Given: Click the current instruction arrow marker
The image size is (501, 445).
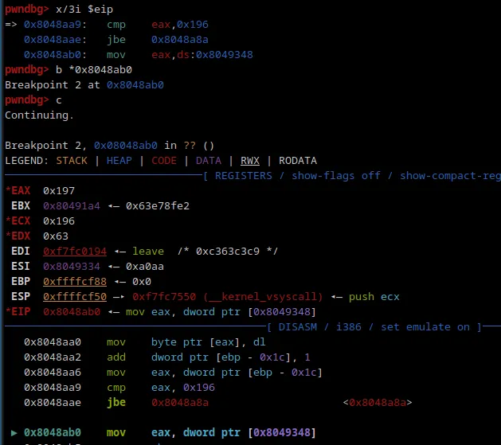Looking at the screenshot, I should (x=14, y=433).
